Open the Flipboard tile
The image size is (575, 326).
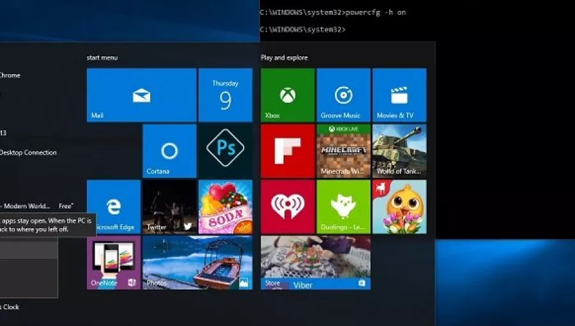click(287, 151)
